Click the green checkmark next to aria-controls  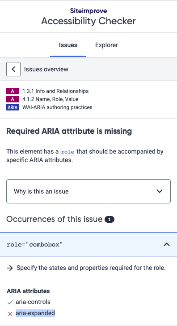(x=10, y=302)
